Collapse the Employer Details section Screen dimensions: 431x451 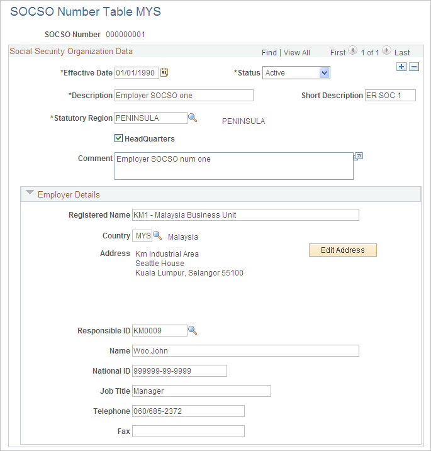pyautogui.click(x=30, y=192)
